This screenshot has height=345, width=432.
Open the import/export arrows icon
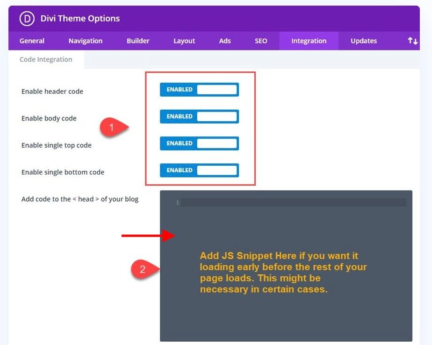412,41
